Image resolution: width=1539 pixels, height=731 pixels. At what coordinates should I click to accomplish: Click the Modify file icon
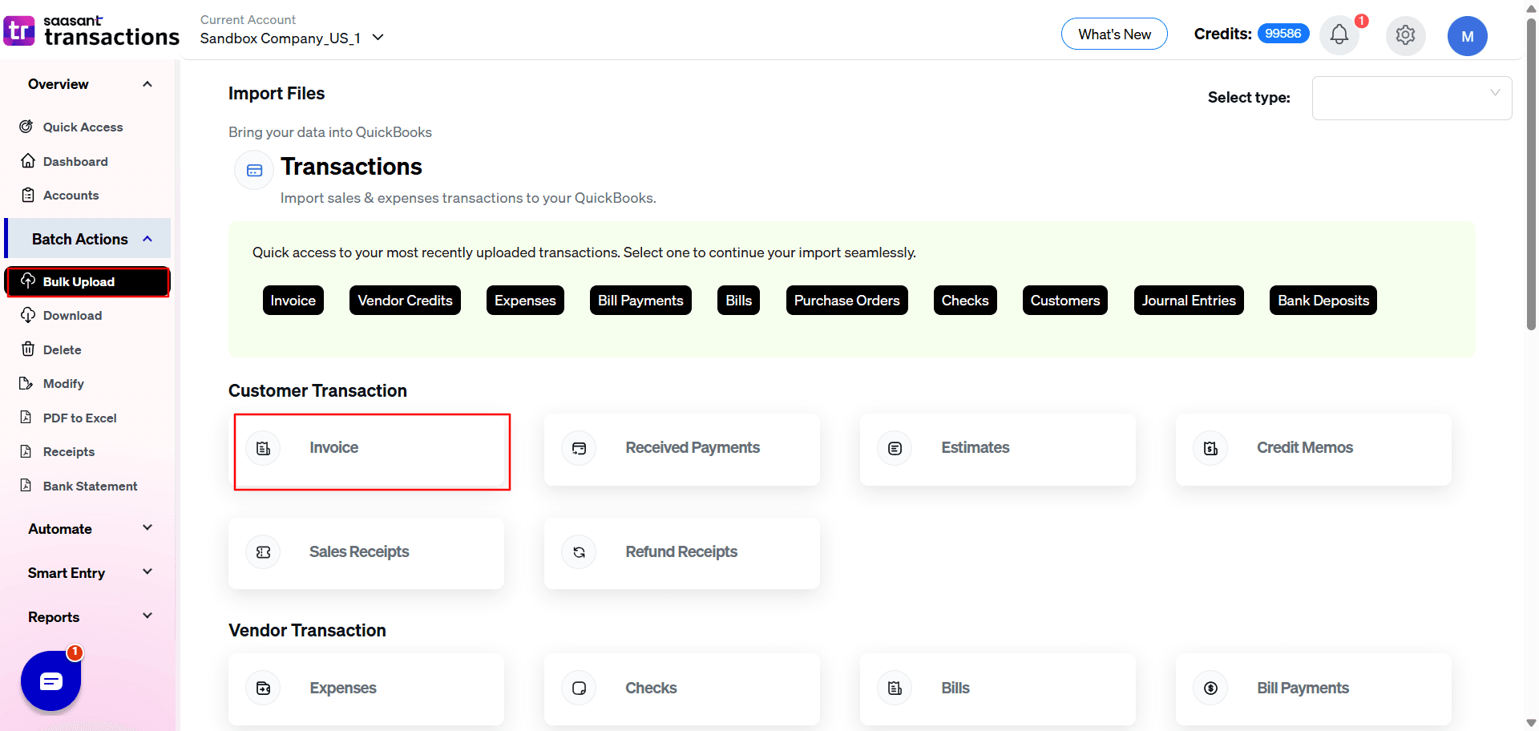point(26,383)
